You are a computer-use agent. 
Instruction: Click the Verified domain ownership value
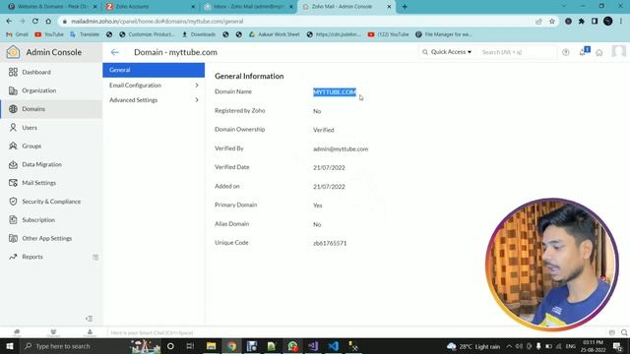tap(324, 130)
